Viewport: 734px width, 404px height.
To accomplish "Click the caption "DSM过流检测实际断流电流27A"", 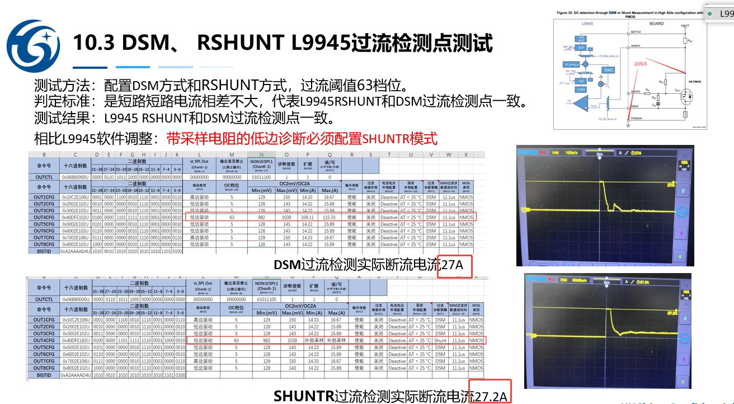I will tap(369, 265).
